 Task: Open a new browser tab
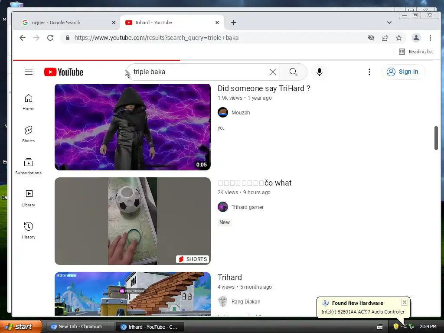pyautogui.click(x=234, y=23)
